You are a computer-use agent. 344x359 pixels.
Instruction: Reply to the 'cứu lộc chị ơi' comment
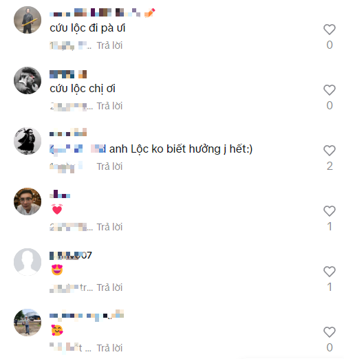109,106
